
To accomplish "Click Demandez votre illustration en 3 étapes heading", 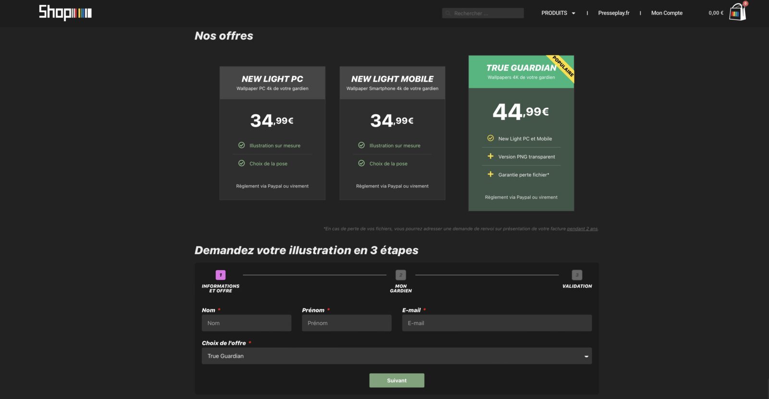I will [307, 250].
